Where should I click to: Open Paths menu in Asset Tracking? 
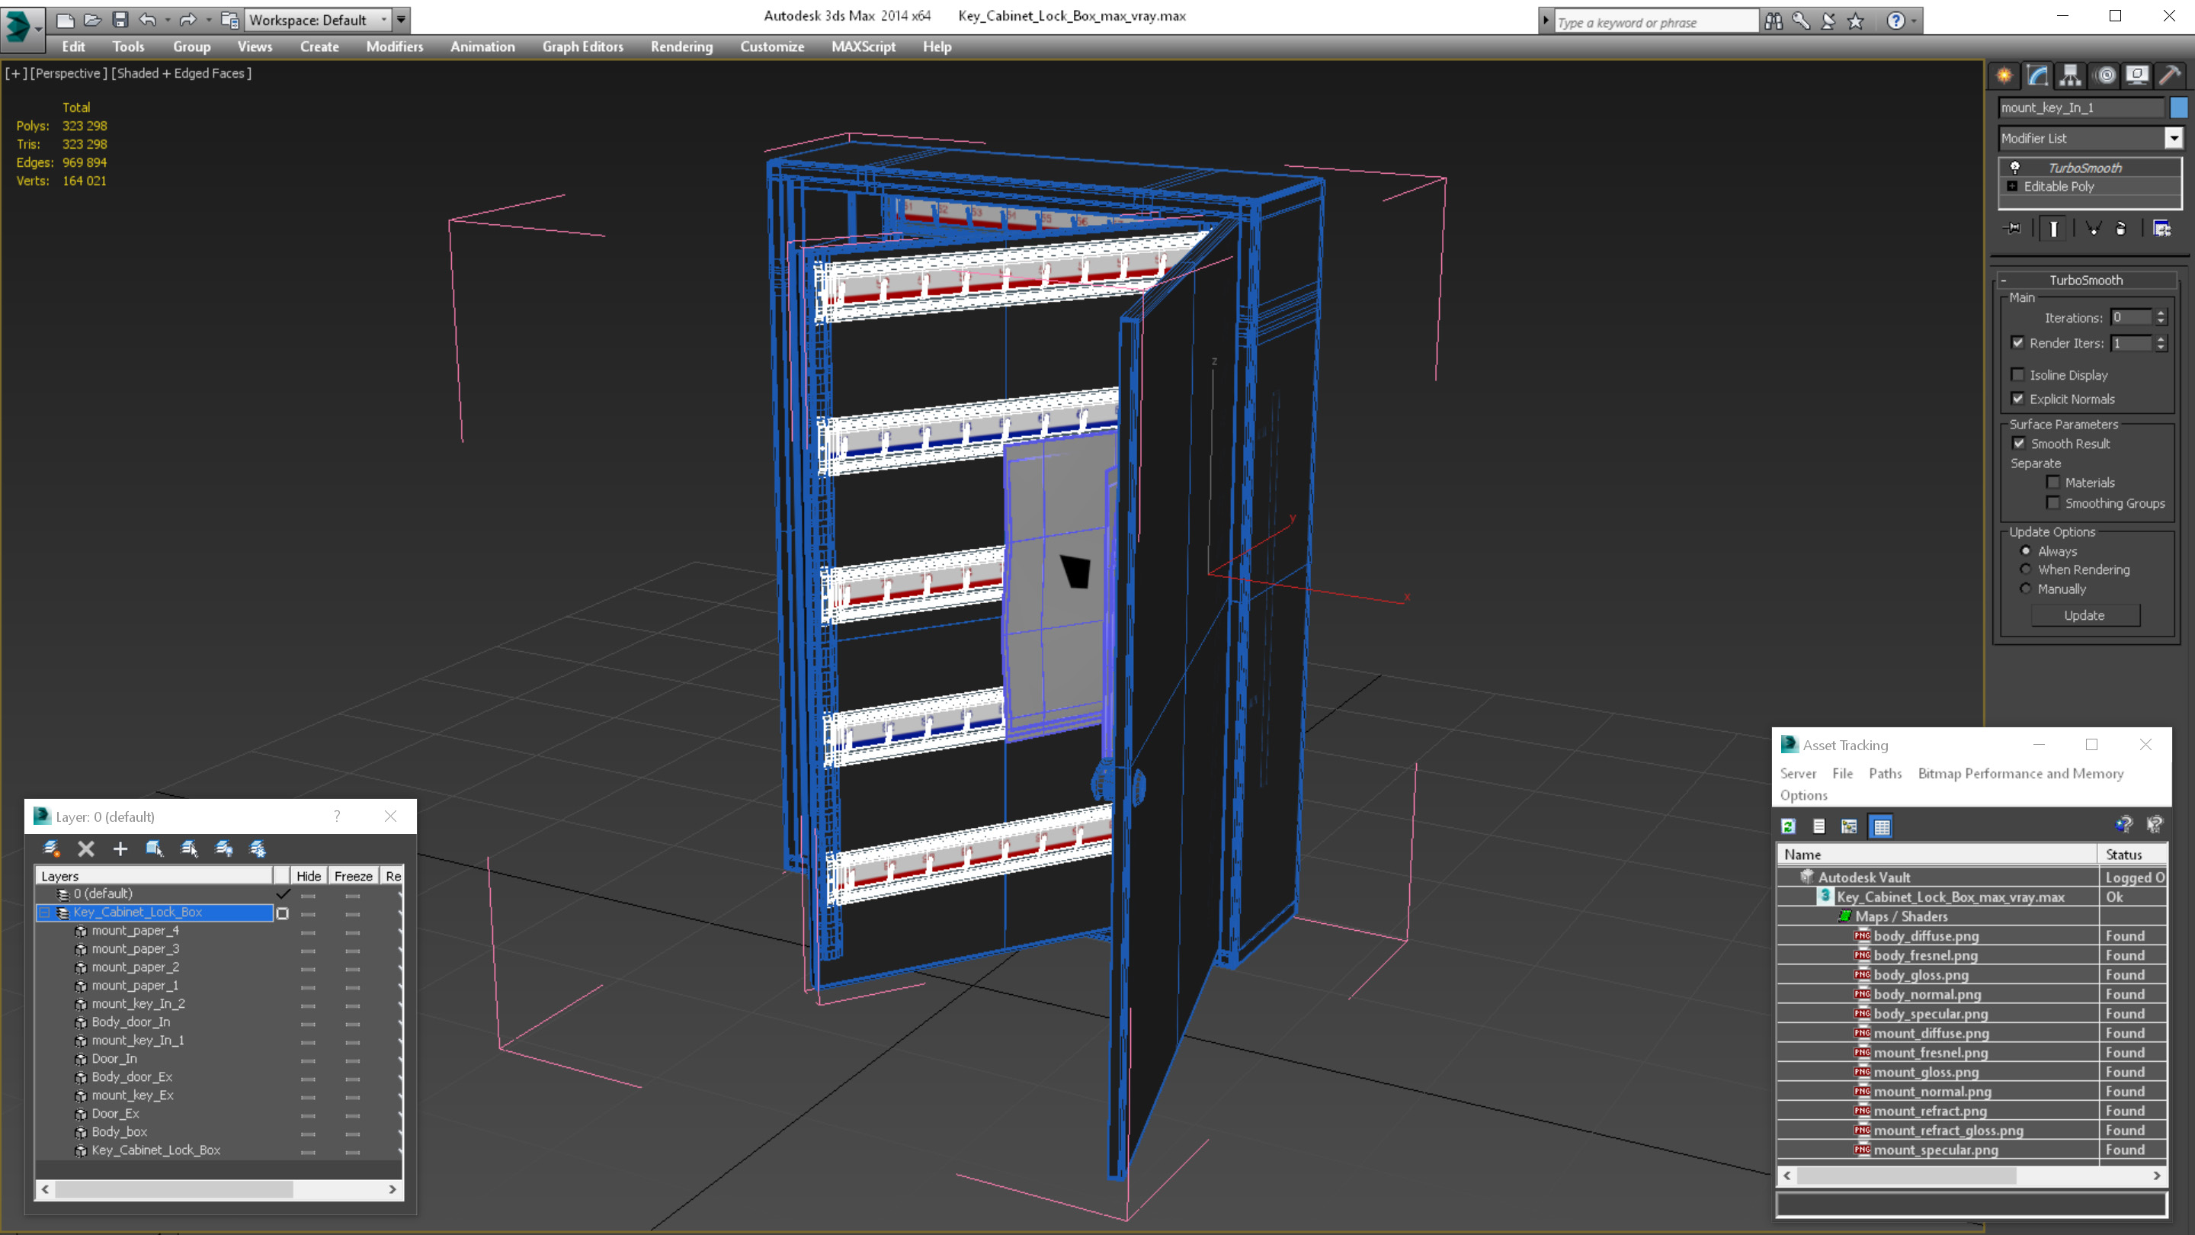1885,773
